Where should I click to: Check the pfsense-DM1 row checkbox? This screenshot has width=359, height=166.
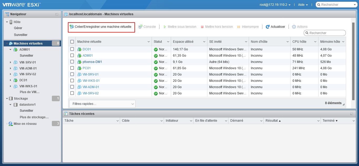click(x=72, y=62)
